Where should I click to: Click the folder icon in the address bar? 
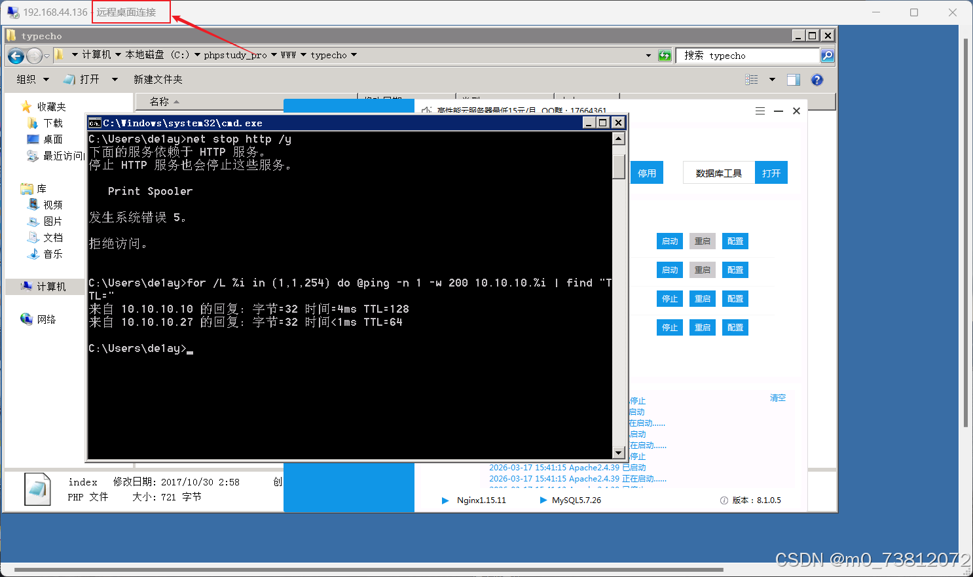coord(59,55)
